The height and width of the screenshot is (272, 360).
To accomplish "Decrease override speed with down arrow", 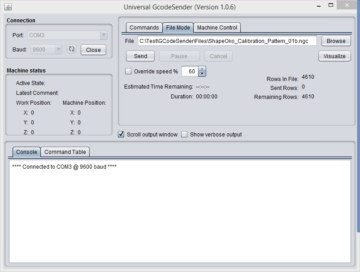I will point(202,74).
